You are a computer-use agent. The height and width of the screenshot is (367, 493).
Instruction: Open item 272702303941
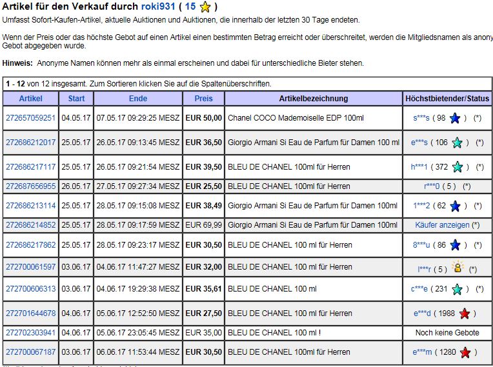(x=30, y=333)
